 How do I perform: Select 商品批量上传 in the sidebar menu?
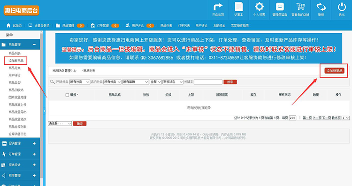[x=17, y=104]
